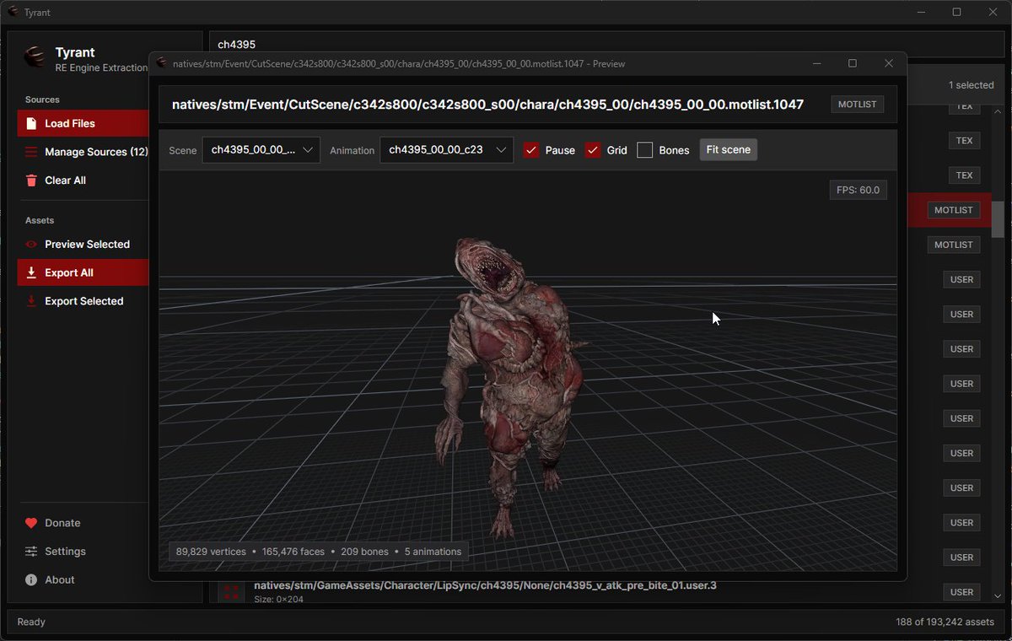Open the Scene dropdown
Screen dimensions: 1012x641
[x=261, y=150]
